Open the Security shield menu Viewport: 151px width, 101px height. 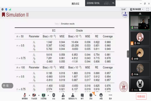(54, 96)
